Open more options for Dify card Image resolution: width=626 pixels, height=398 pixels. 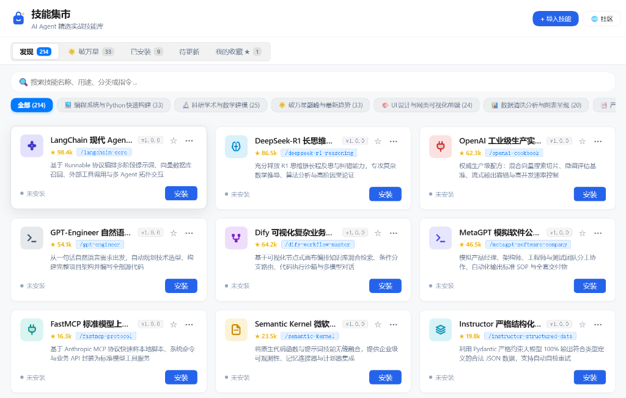pos(394,233)
